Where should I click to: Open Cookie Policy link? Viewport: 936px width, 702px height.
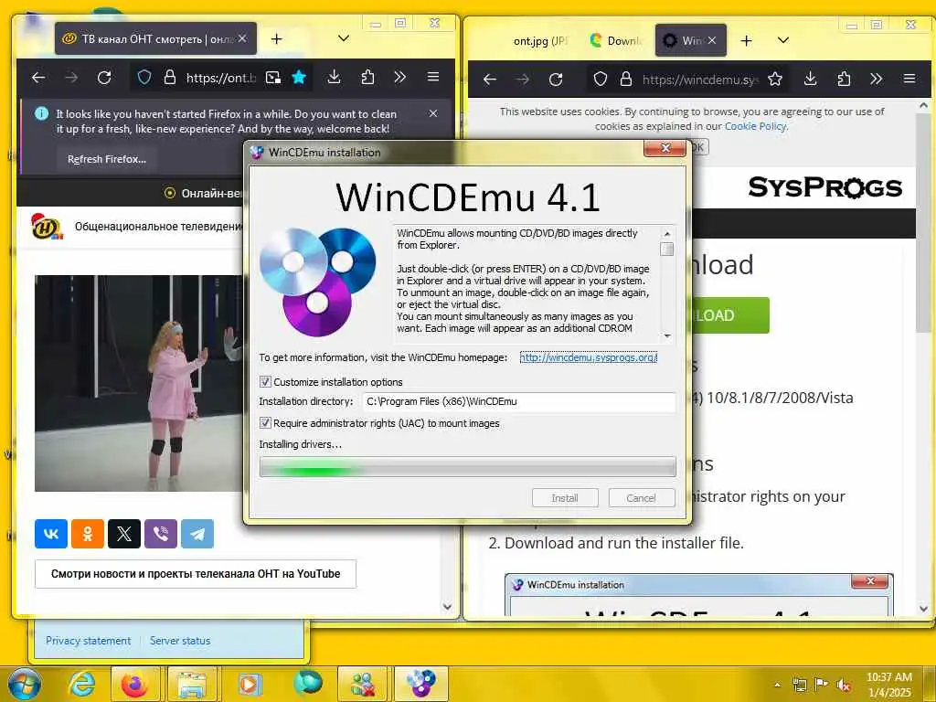(x=756, y=126)
